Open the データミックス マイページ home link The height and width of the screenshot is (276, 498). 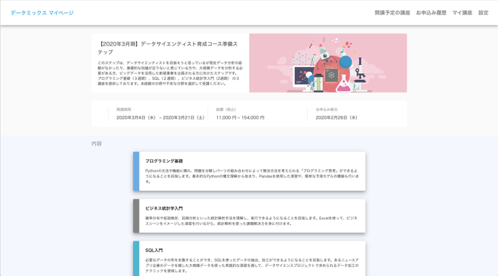coord(42,12)
